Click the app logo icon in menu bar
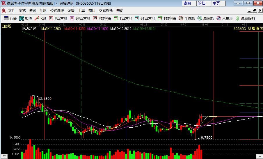Image resolution: width=263 pixels, height=159 pixels. coord(4,11)
